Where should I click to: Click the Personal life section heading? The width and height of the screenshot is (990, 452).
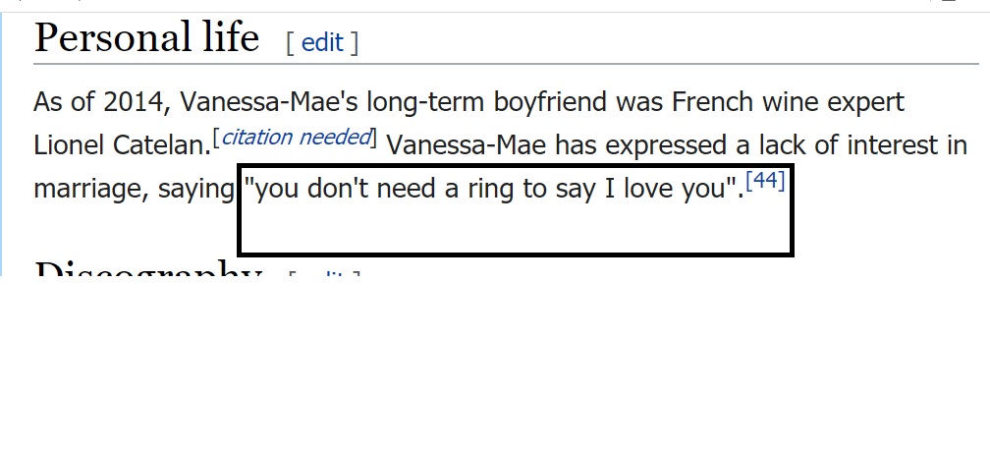coord(146,37)
